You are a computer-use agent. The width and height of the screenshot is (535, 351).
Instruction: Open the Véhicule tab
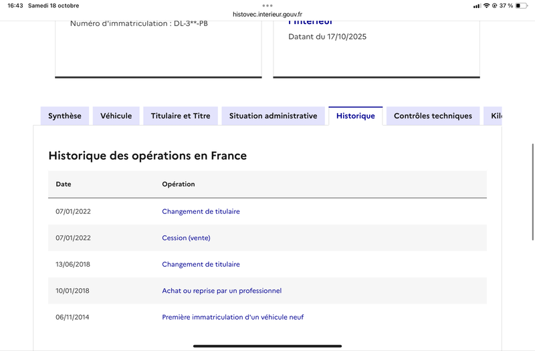tap(116, 116)
